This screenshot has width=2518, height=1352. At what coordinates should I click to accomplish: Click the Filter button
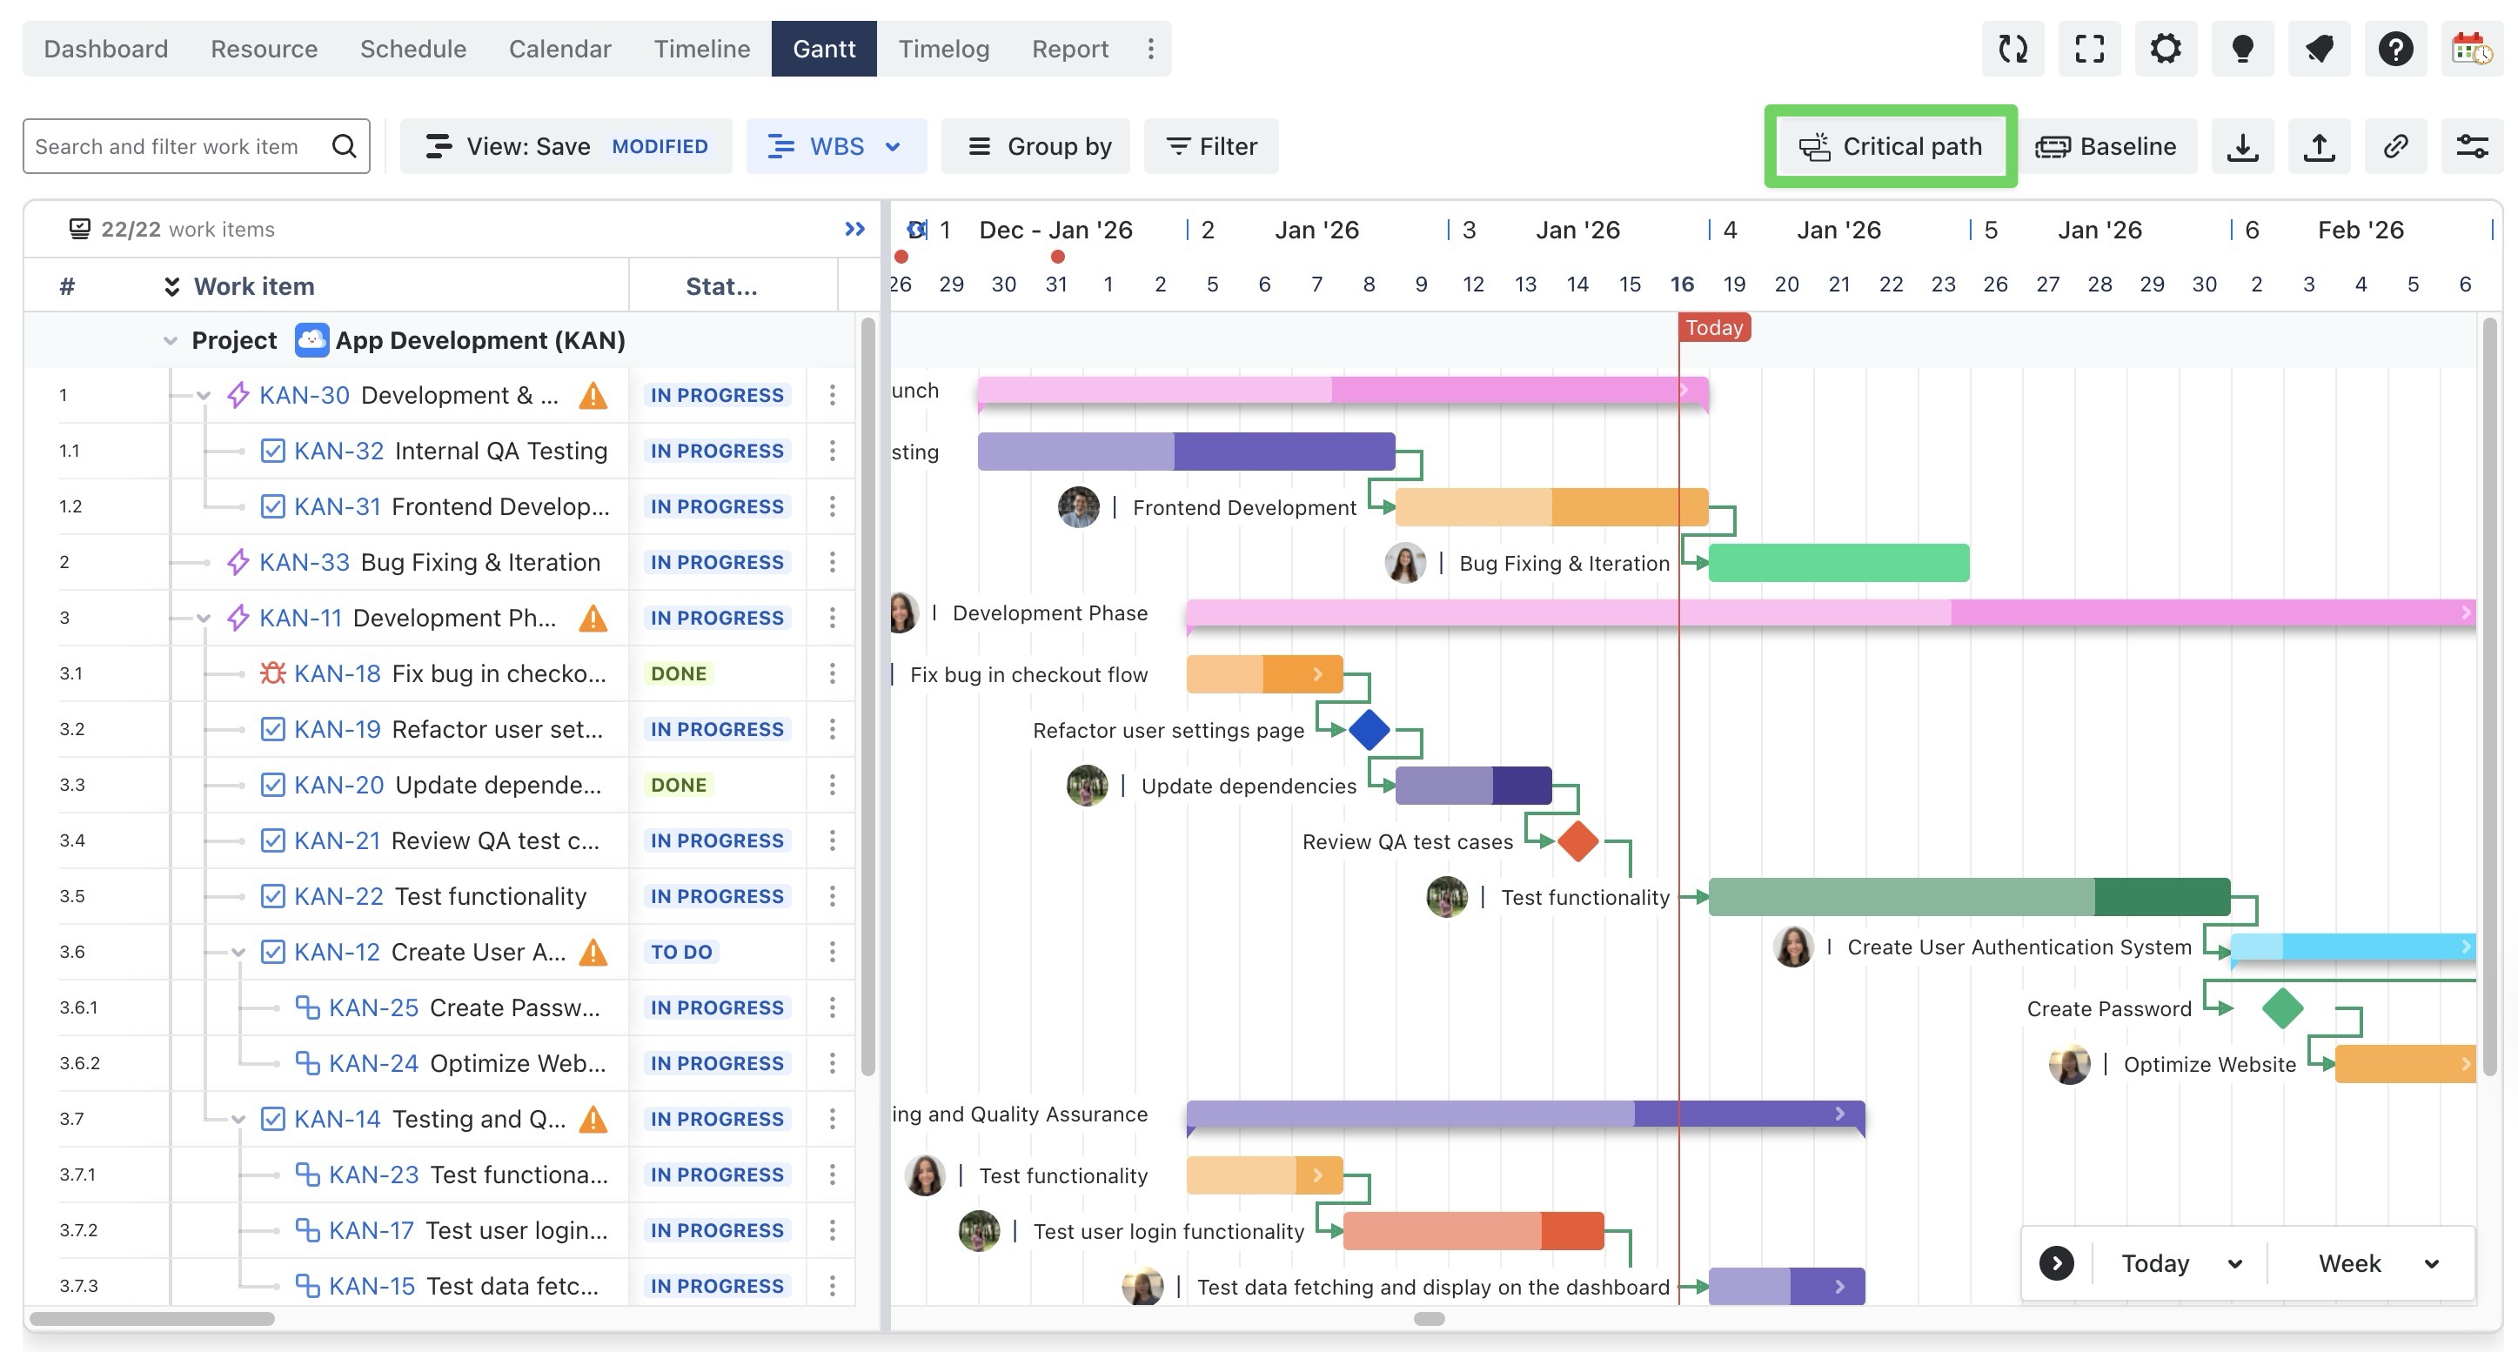point(1211,147)
